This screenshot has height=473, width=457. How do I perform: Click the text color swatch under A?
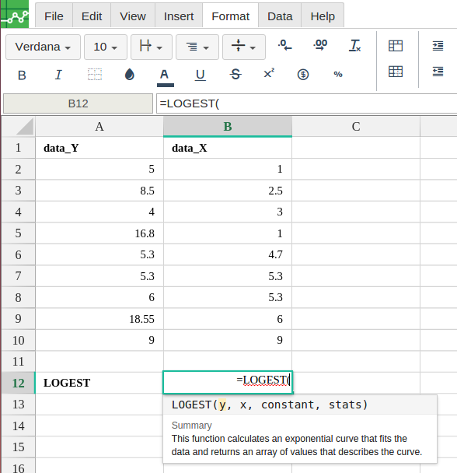click(166, 85)
